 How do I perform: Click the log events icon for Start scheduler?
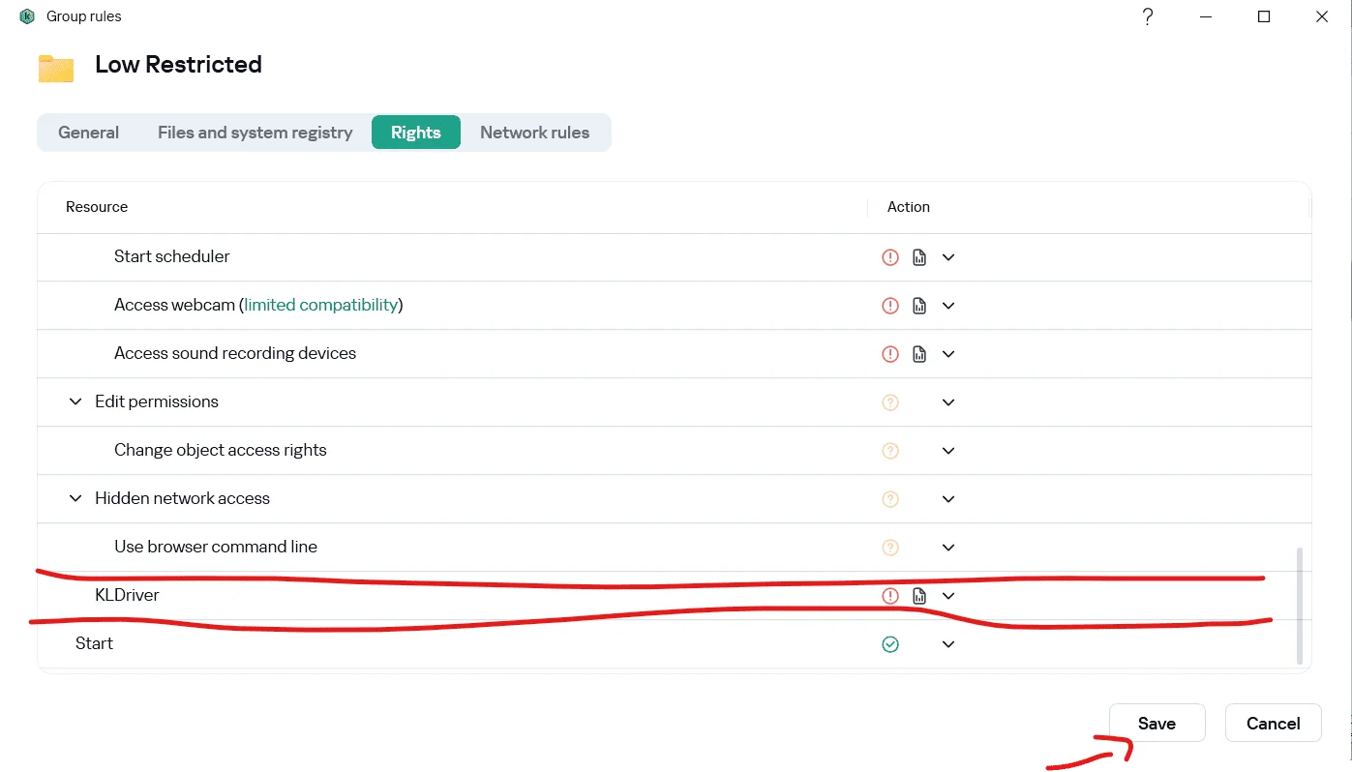click(x=919, y=257)
